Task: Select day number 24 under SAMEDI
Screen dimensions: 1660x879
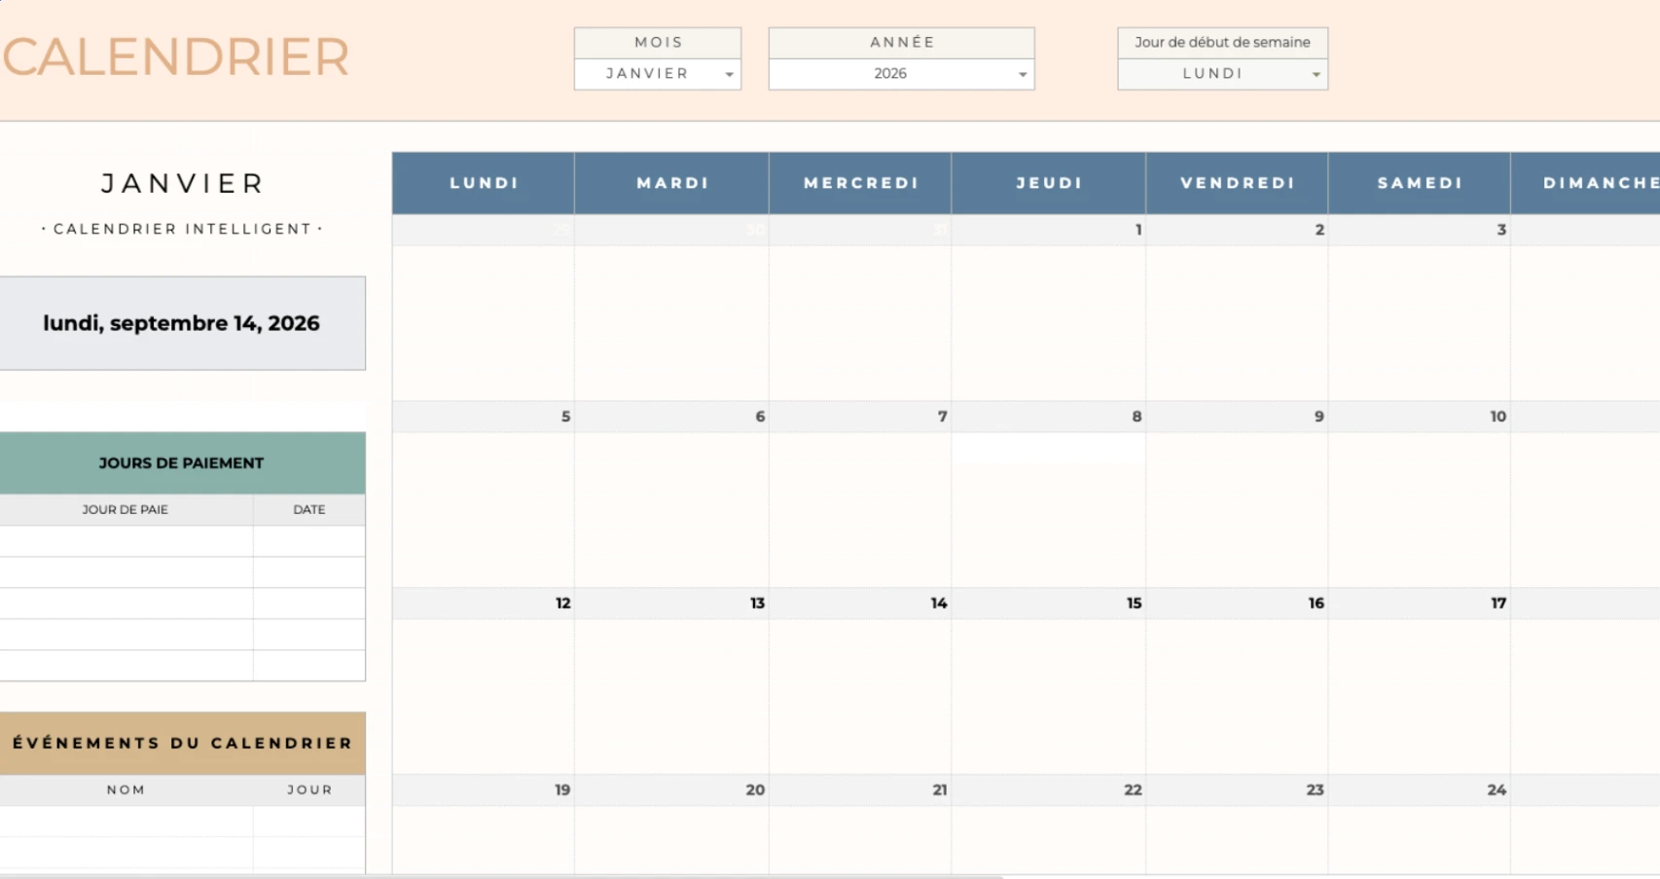Action: pyautogui.click(x=1420, y=790)
